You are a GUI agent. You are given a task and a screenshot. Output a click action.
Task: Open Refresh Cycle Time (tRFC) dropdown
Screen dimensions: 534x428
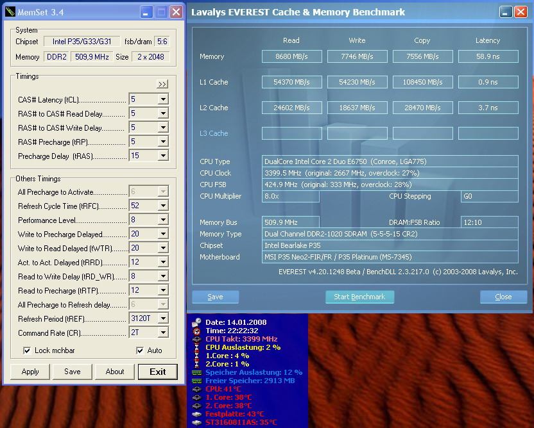[164, 206]
